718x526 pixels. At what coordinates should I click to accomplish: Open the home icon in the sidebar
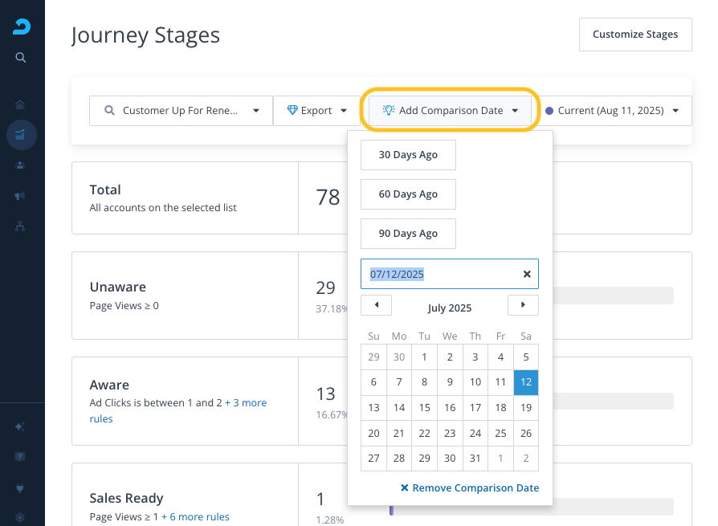pos(21,104)
